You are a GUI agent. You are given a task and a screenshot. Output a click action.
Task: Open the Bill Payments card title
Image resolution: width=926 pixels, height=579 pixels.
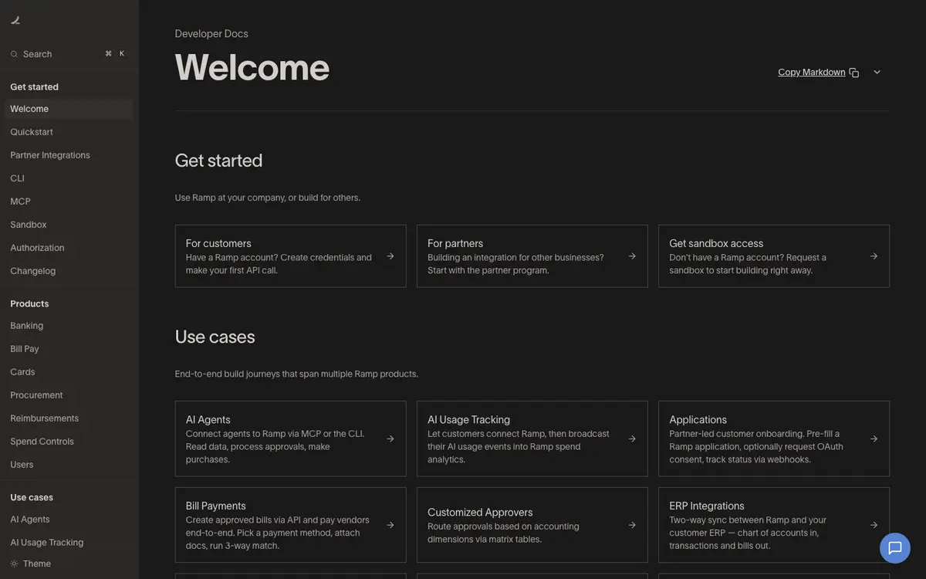click(216, 506)
